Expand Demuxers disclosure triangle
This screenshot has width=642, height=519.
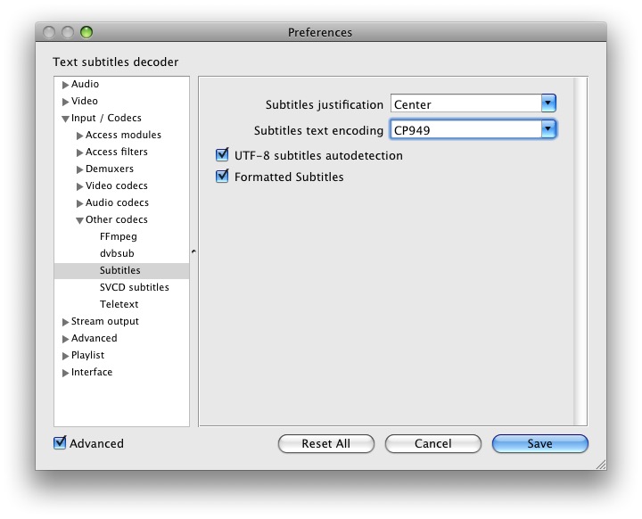79,169
